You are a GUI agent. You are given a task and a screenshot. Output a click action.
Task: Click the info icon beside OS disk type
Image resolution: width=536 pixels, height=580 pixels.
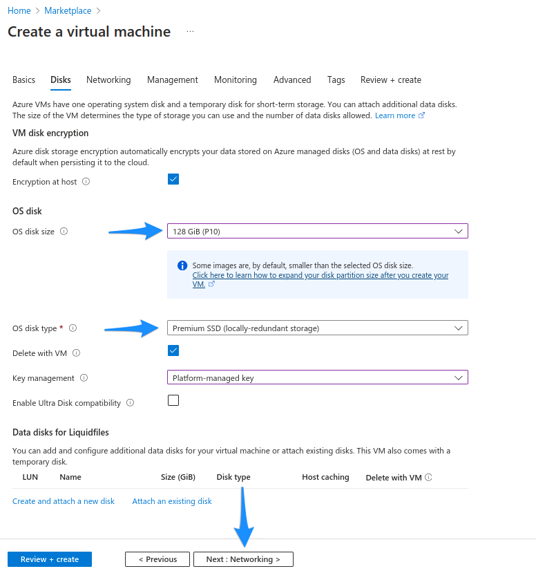pyautogui.click(x=73, y=328)
